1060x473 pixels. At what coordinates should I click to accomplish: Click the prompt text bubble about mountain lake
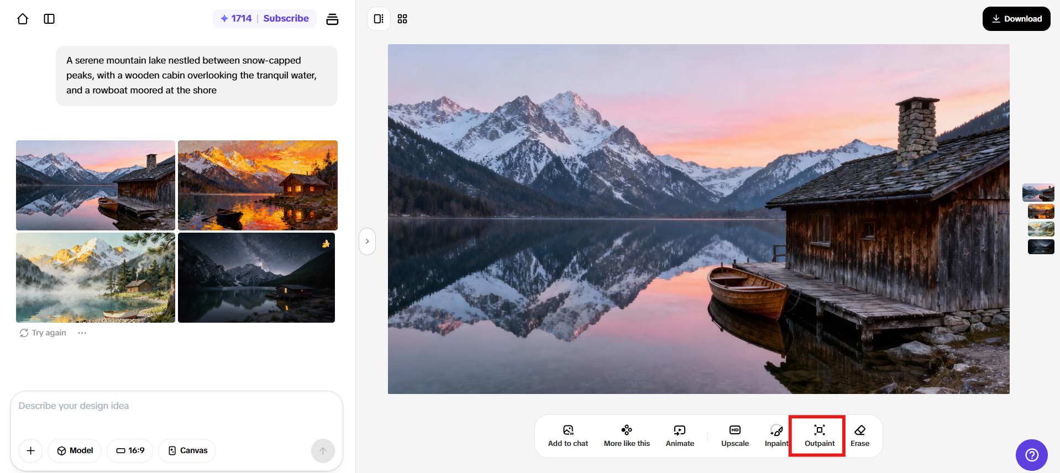197,76
